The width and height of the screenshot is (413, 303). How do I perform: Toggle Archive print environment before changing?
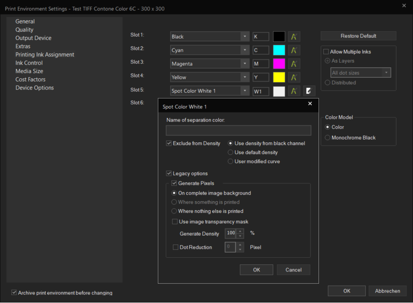14,293
